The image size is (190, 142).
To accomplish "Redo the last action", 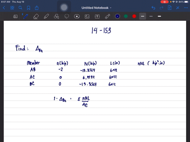I will 161,8.
